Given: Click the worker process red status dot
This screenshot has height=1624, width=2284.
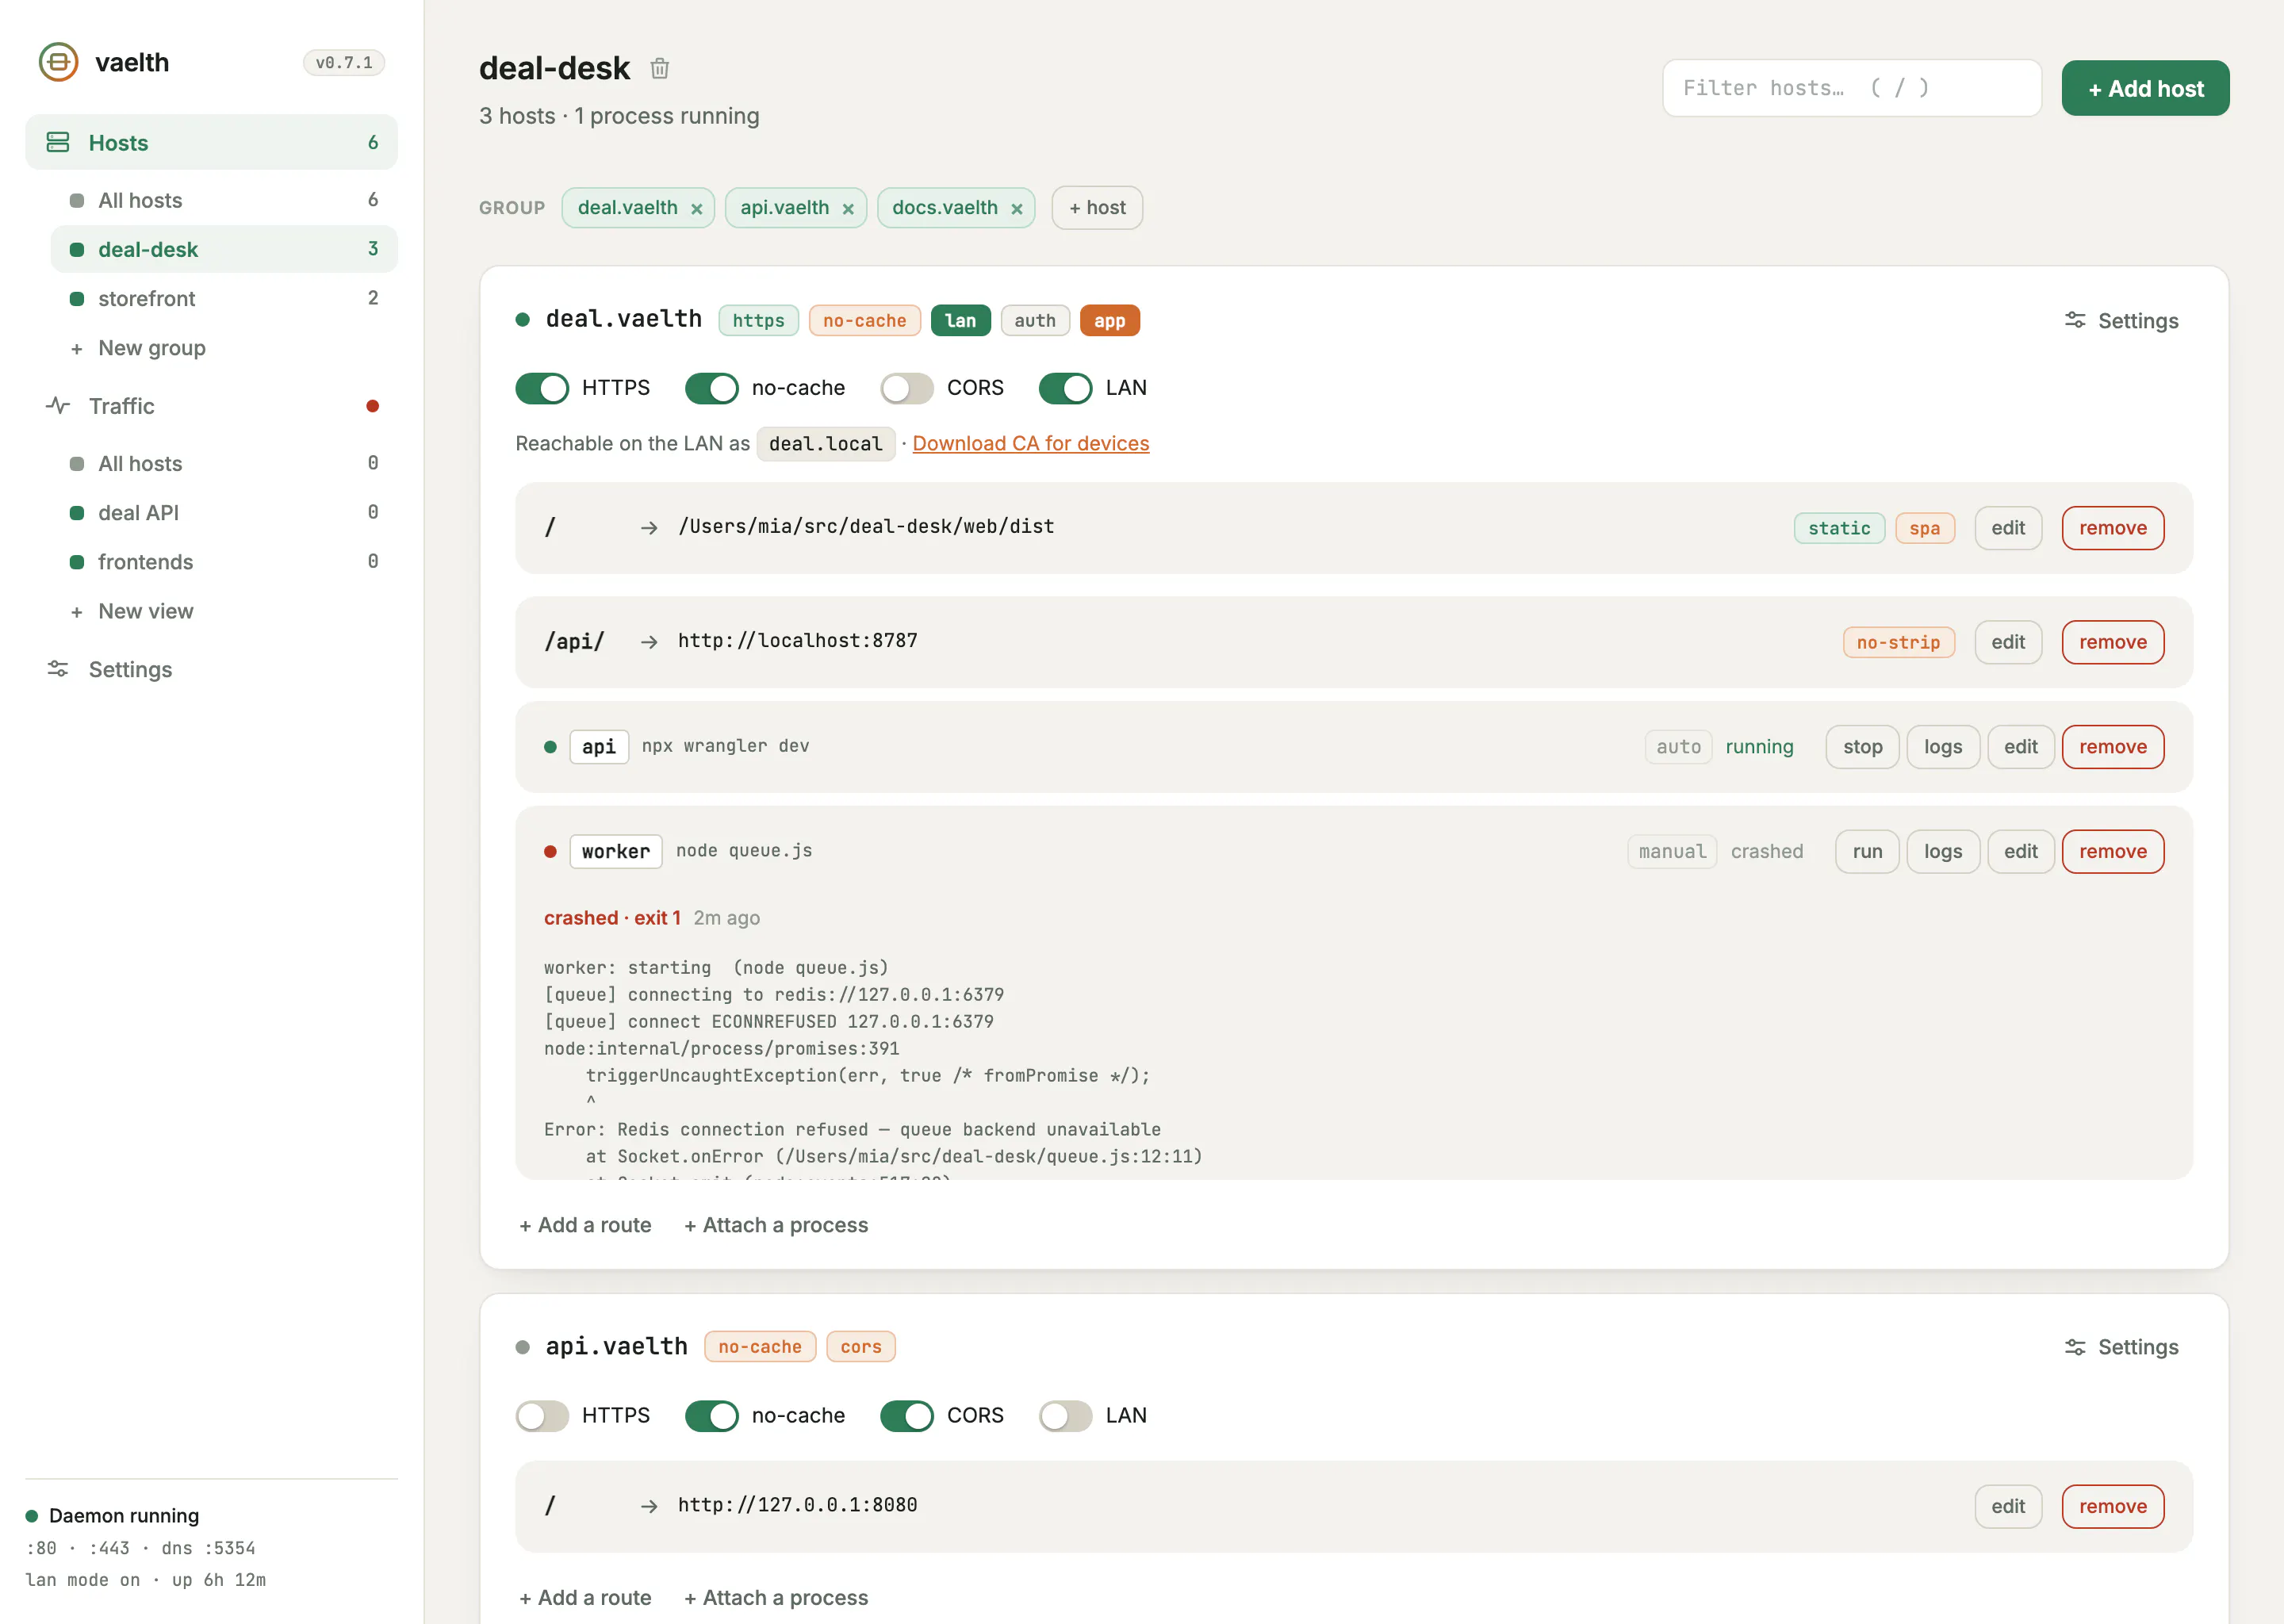Looking at the screenshot, I should click(x=550, y=852).
